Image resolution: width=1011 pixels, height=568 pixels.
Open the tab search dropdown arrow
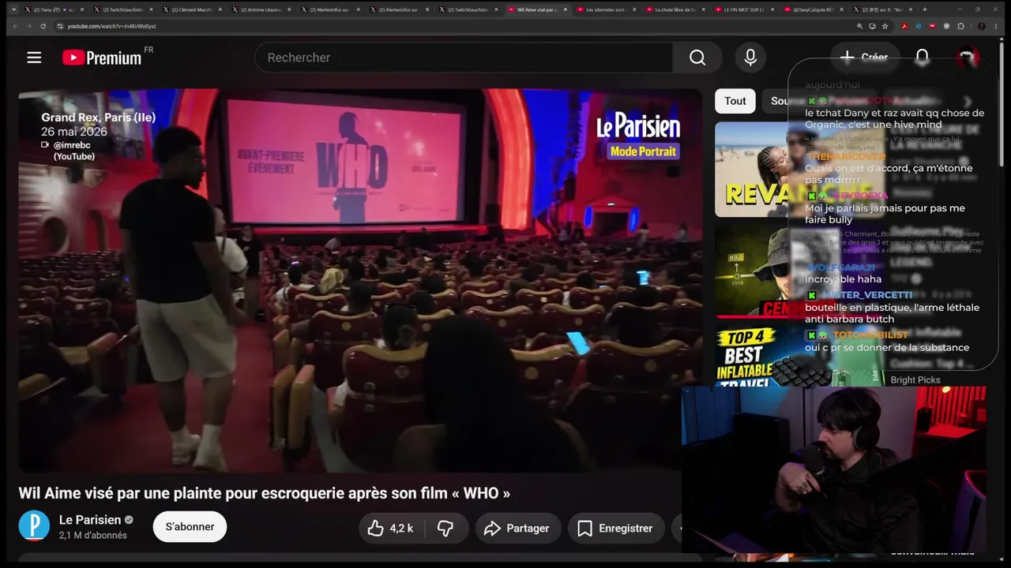pos(13,9)
